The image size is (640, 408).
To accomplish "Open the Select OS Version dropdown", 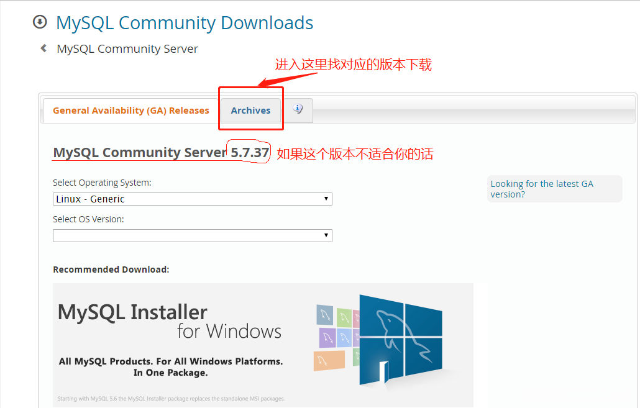I will click(x=192, y=235).
